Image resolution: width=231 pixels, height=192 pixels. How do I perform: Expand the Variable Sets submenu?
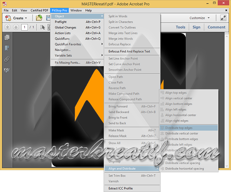(77, 55)
